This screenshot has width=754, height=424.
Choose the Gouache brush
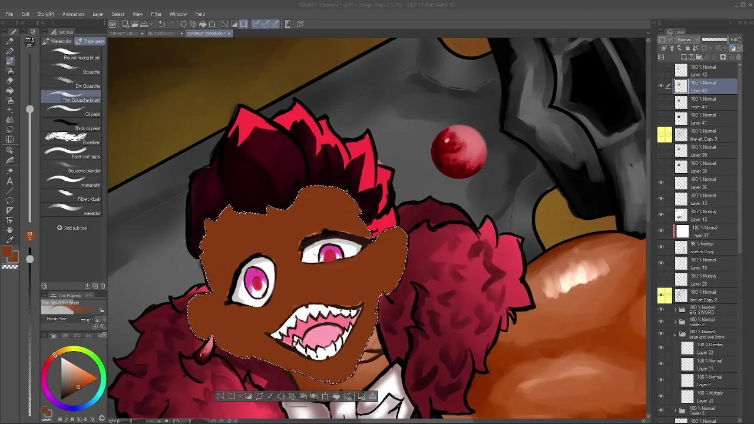point(71,69)
